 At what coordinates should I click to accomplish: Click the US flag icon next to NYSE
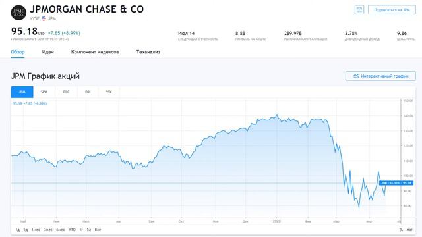click(44, 18)
